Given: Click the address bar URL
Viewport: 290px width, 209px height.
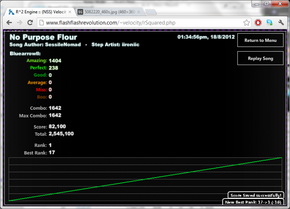Looking at the screenshot, I should (x=111, y=22).
